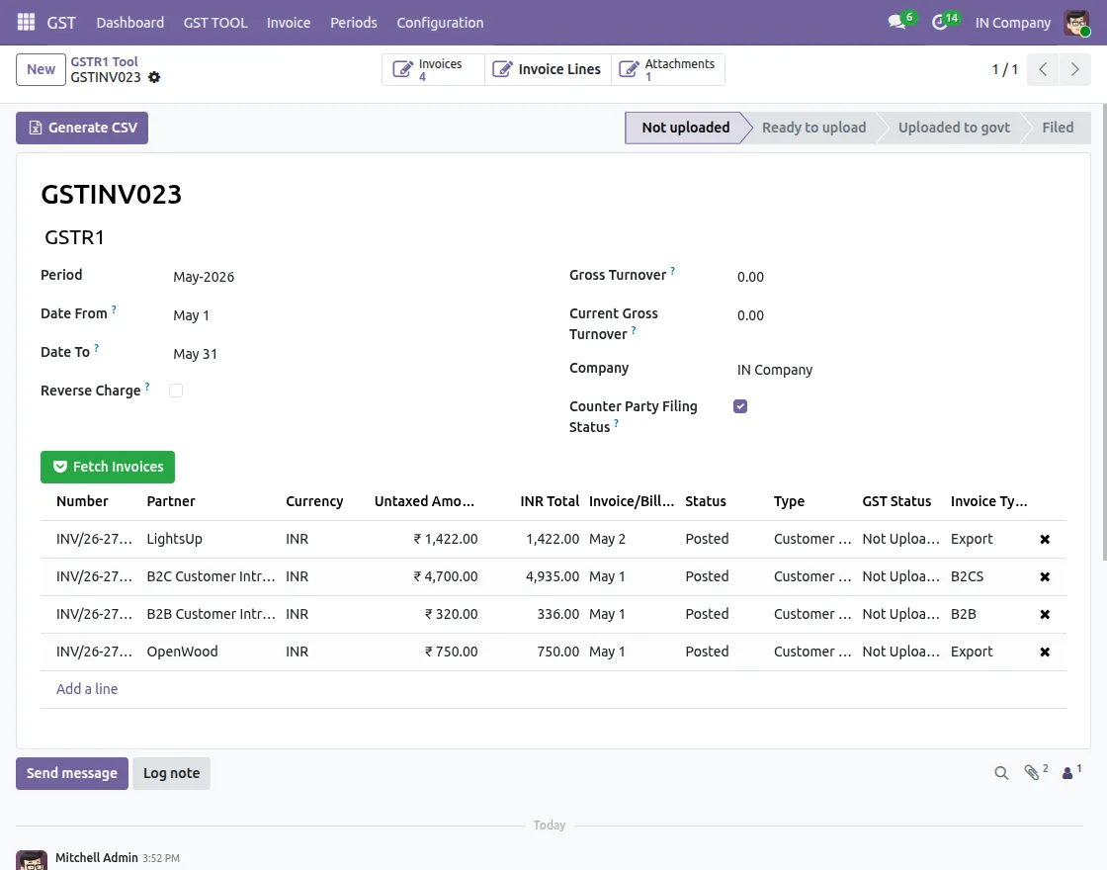Follow the GSTR1 Tool breadcrumb link
The width and height of the screenshot is (1107, 870).
pyautogui.click(x=104, y=61)
